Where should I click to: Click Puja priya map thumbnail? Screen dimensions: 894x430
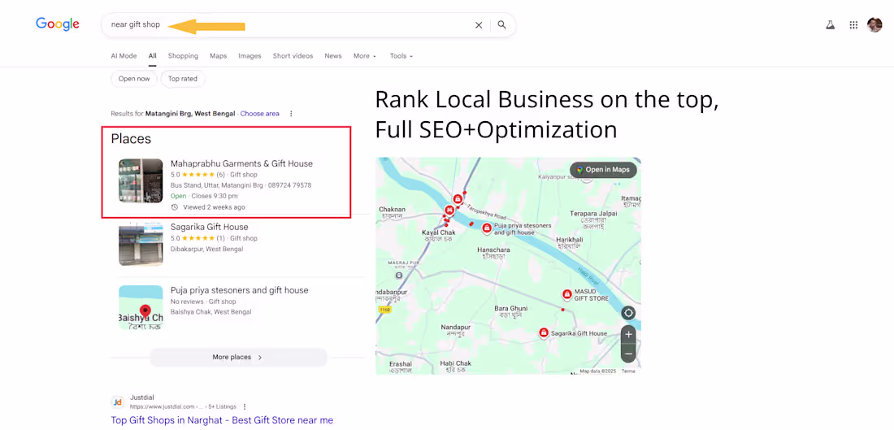(x=141, y=307)
